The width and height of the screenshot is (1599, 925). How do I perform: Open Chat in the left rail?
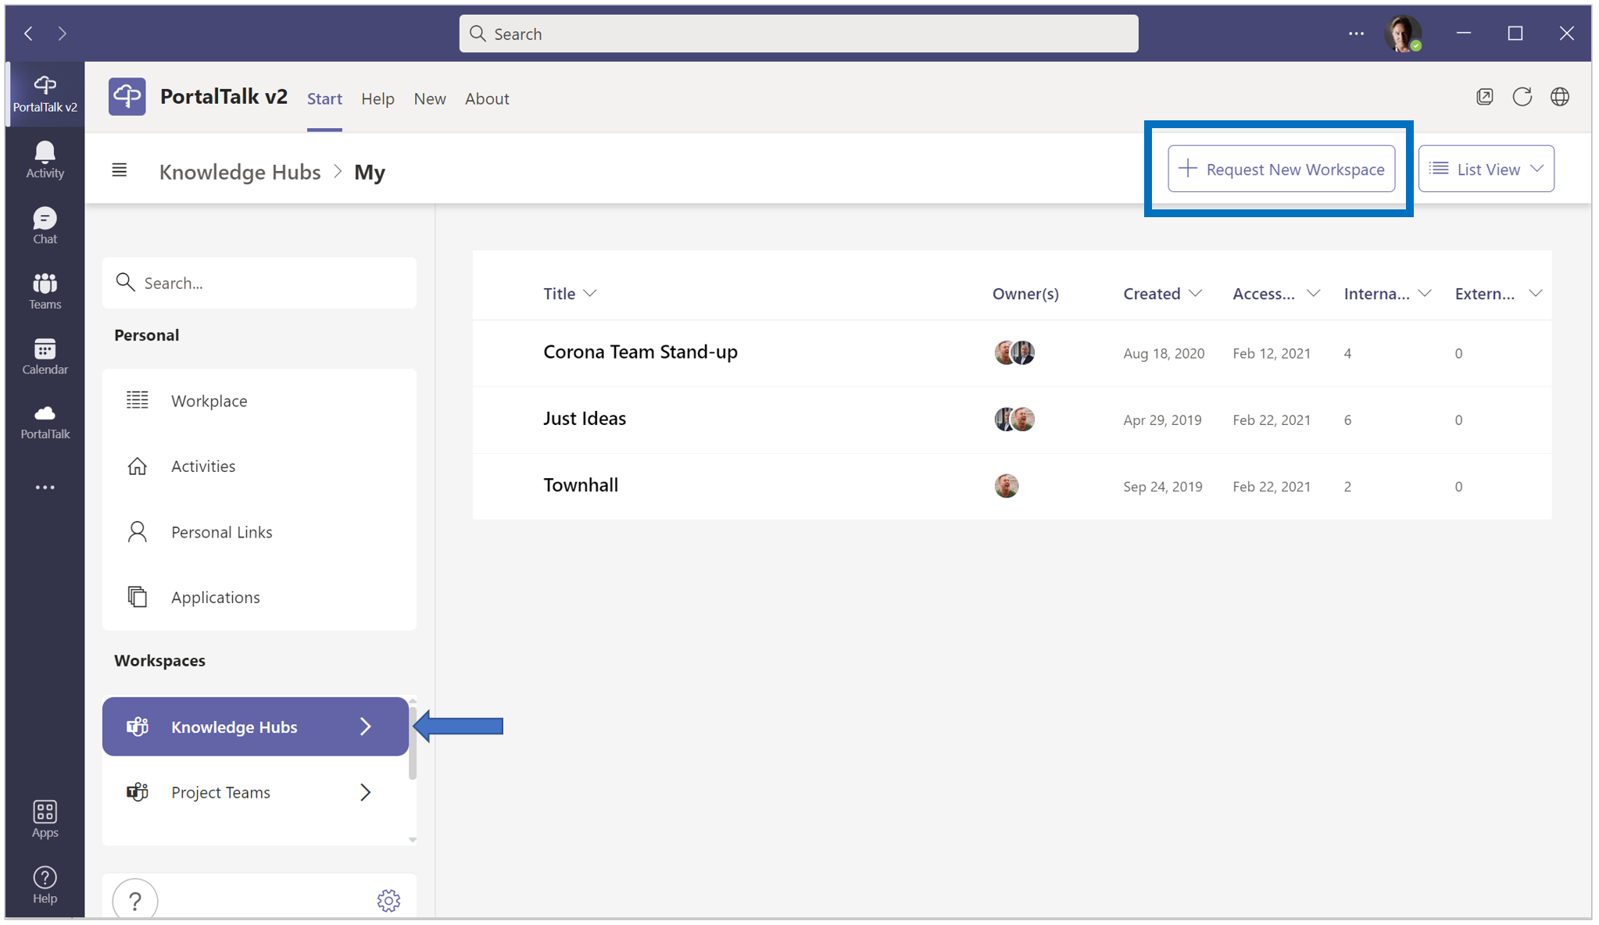[45, 225]
